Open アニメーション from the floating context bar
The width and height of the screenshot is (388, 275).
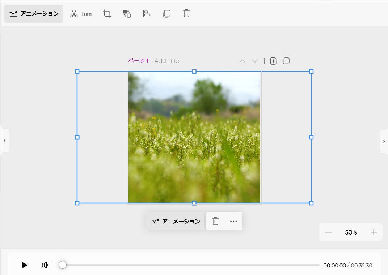[x=176, y=221]
